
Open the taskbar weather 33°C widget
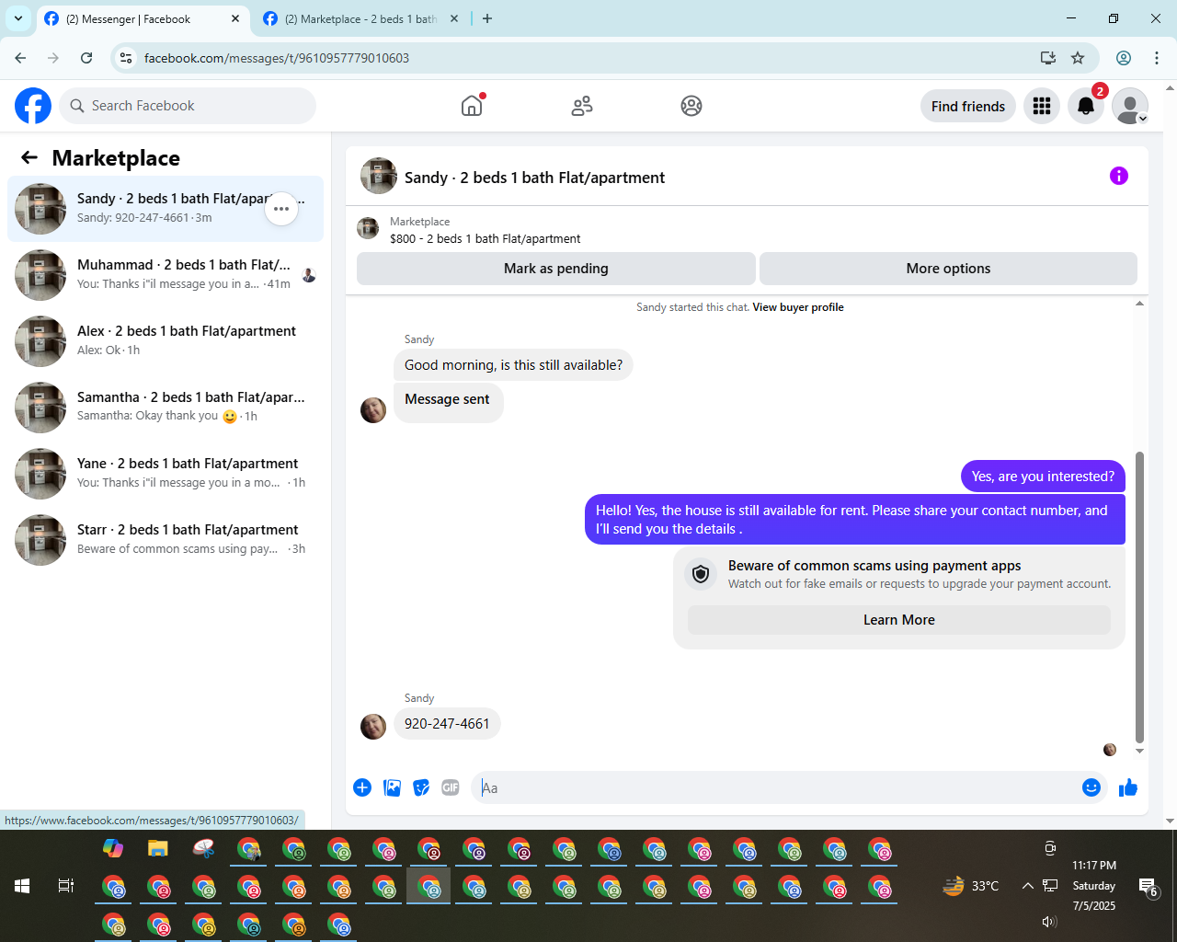(971, 886)
